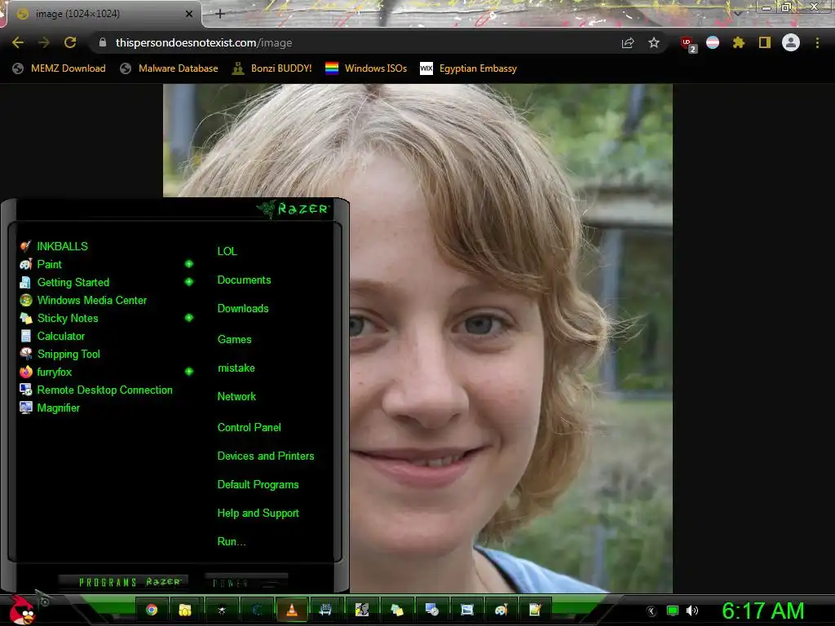
Task: Expand the Getting Started jump list arrow
Action: coord(189,281)
